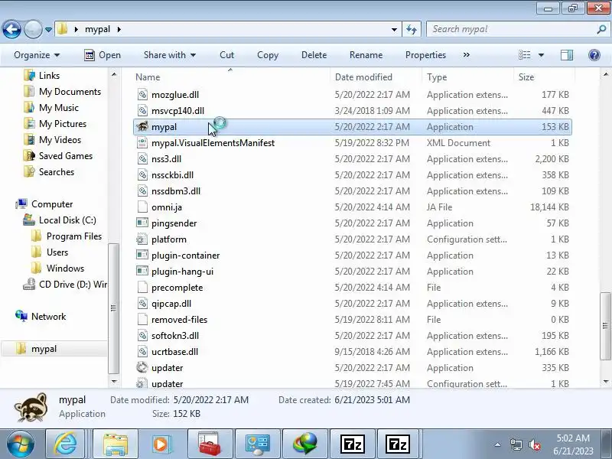Select the updater application icon

[x=142, y=367]
